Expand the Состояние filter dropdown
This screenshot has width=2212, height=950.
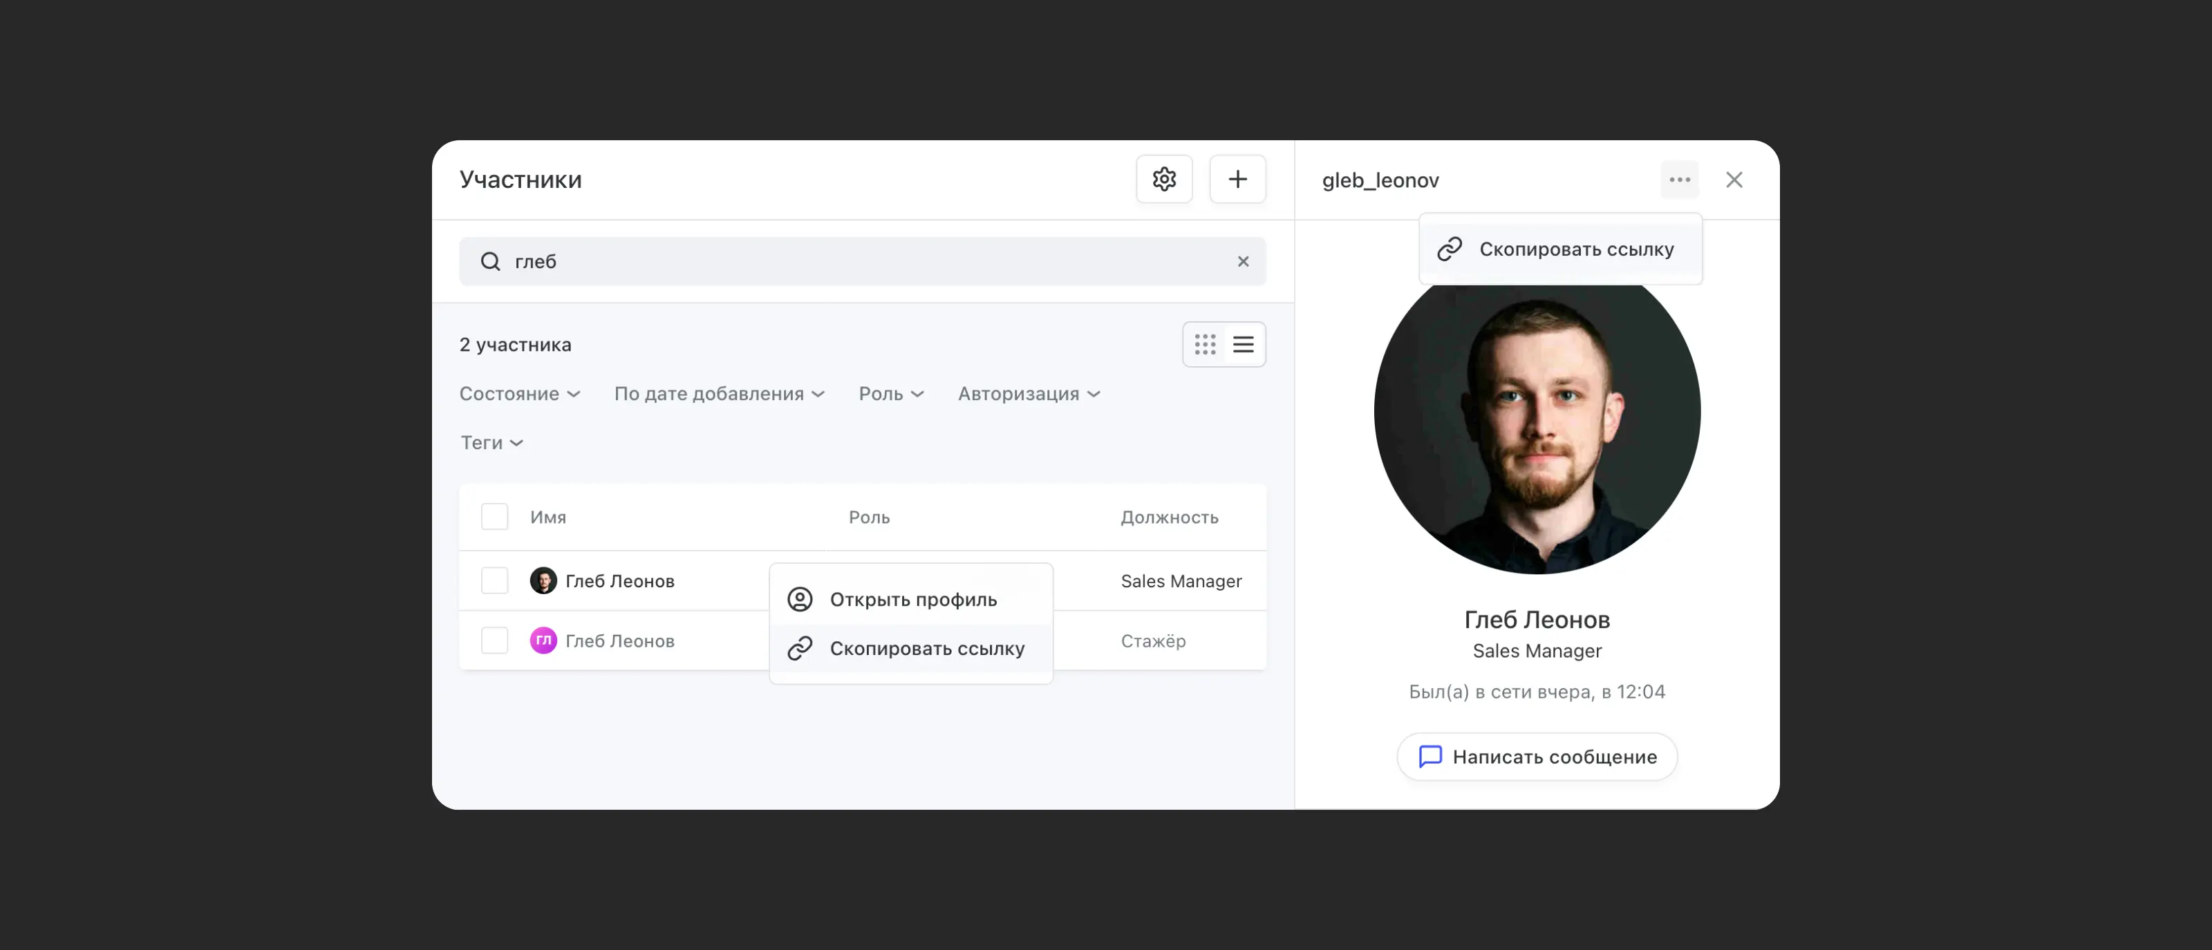tap(520, 394)
